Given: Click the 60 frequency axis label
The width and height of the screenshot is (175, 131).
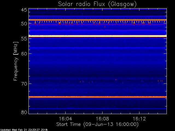Looking at the screenshot, I should click(x=24, y=54).
